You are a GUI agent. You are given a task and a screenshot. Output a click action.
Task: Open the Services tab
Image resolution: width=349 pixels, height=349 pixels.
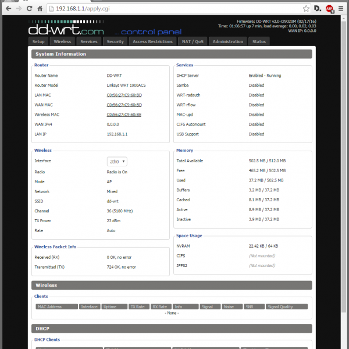tap(89, 41)
